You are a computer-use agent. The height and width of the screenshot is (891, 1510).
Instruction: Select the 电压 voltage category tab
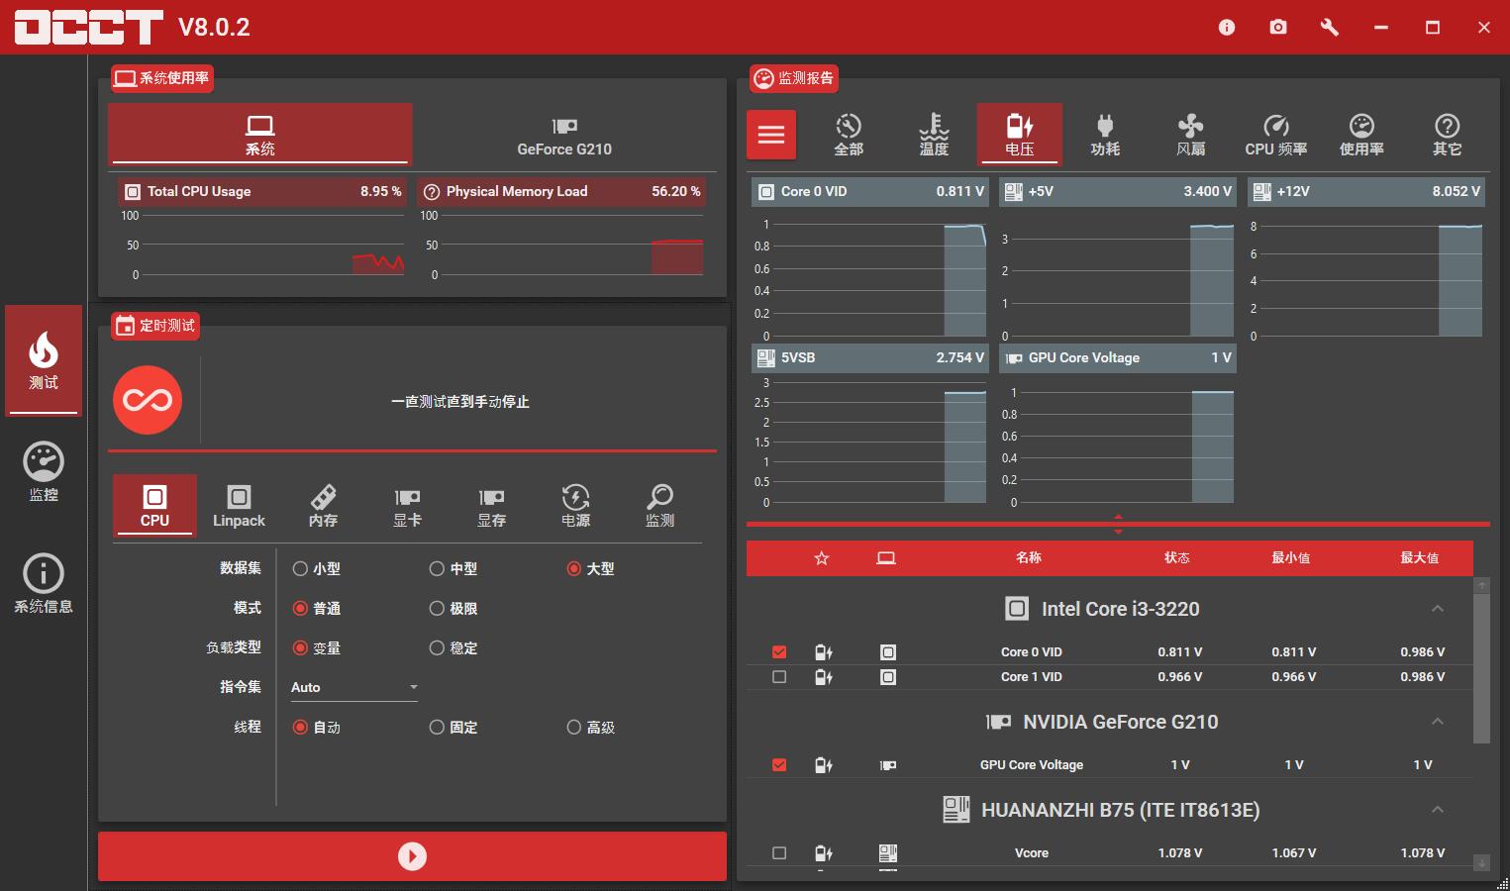(x=1019, y=135)
